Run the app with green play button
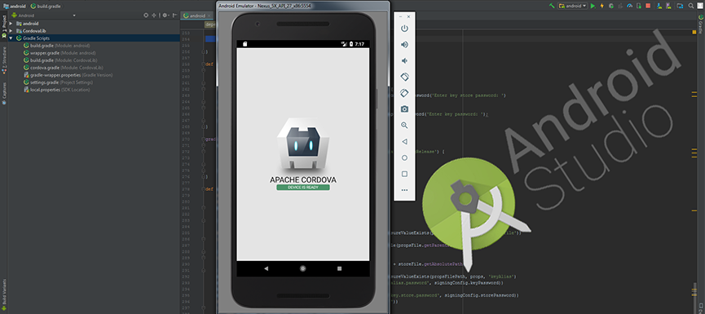Screen dimensions: 705x314 593,6
